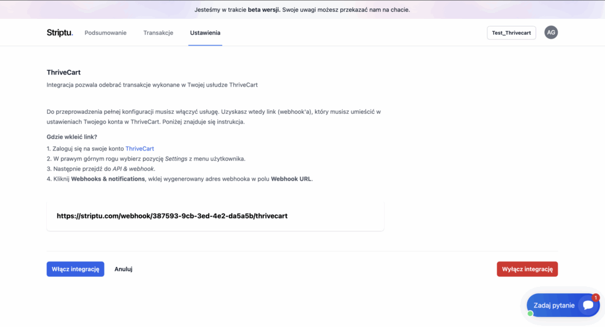Click the Striptu logo
The width and height of the screenshot is (605, 327).
(60, 33)
